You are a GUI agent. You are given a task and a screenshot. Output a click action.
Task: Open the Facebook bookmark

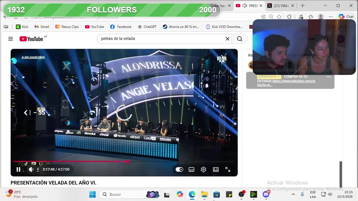(121, 27)
